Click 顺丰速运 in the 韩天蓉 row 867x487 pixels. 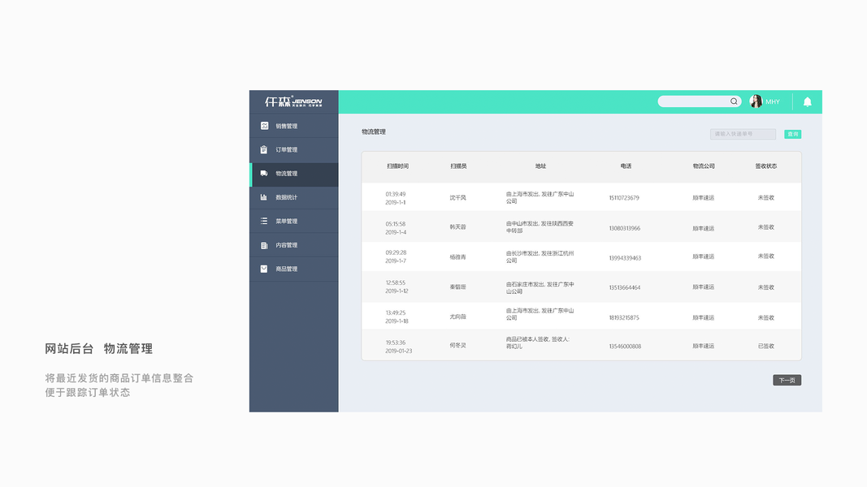pos(704,228)
